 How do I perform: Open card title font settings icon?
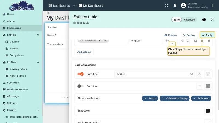(x=200, y=74)
